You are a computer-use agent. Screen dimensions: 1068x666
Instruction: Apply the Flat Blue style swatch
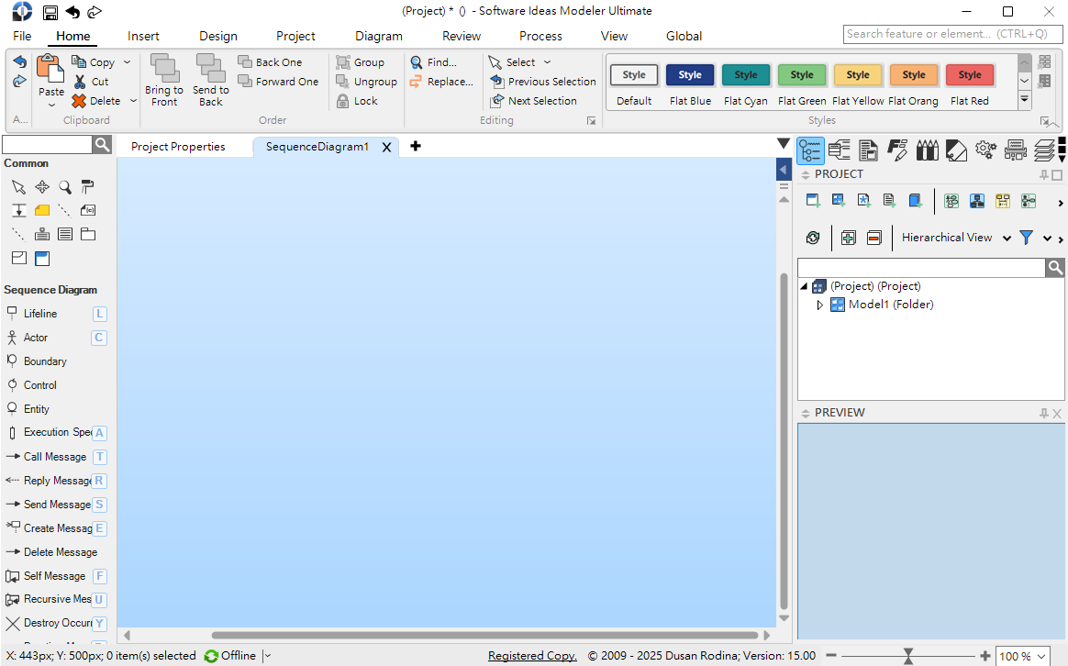[690, 76]
